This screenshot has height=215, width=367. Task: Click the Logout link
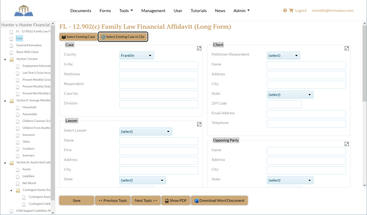[x=301, y=10]
